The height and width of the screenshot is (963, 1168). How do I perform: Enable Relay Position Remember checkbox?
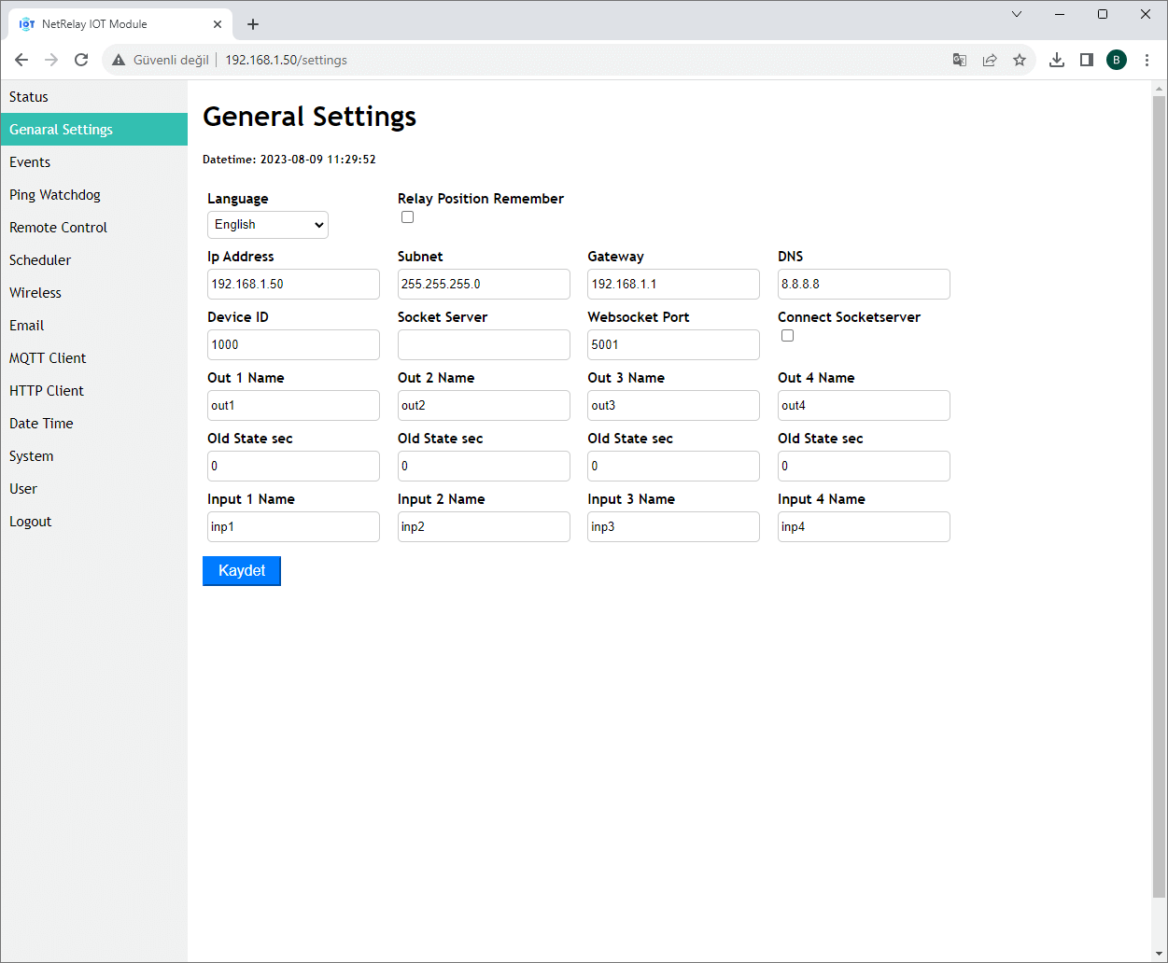407,217
